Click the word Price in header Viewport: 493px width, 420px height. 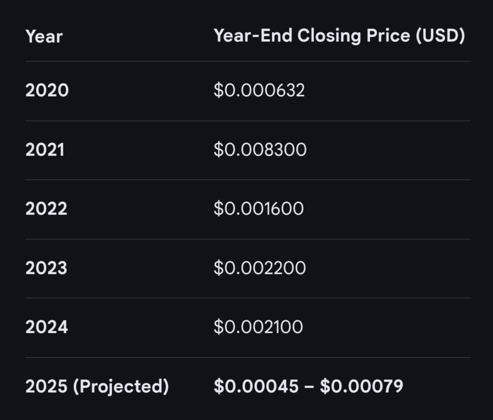pyautogui.click(x=388, y=35)
